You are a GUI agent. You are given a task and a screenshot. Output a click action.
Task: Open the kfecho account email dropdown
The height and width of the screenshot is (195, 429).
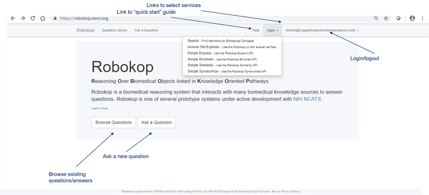(x=322, y=30)
